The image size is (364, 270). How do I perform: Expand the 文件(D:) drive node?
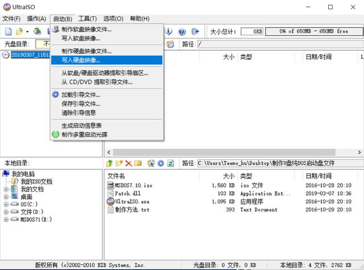click(x=6, y=212)
